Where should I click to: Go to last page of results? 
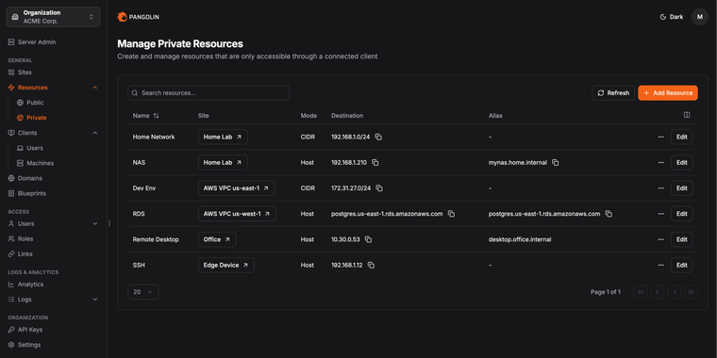691,292
